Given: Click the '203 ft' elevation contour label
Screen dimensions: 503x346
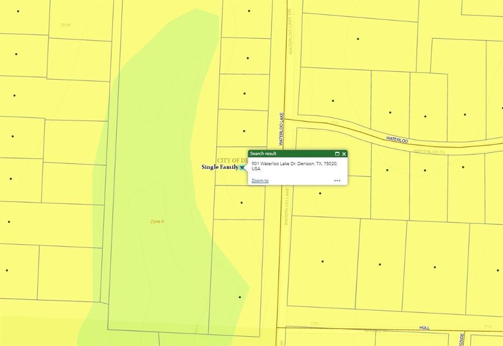Looking at the screenshot, I should click(65, 25).
